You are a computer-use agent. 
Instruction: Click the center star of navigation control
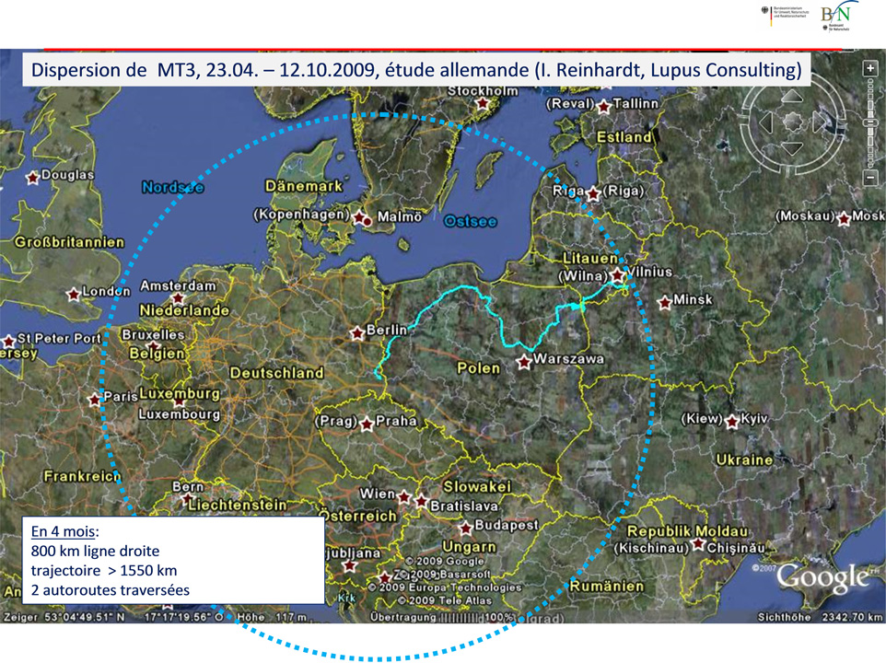click(x=792, y=122)
